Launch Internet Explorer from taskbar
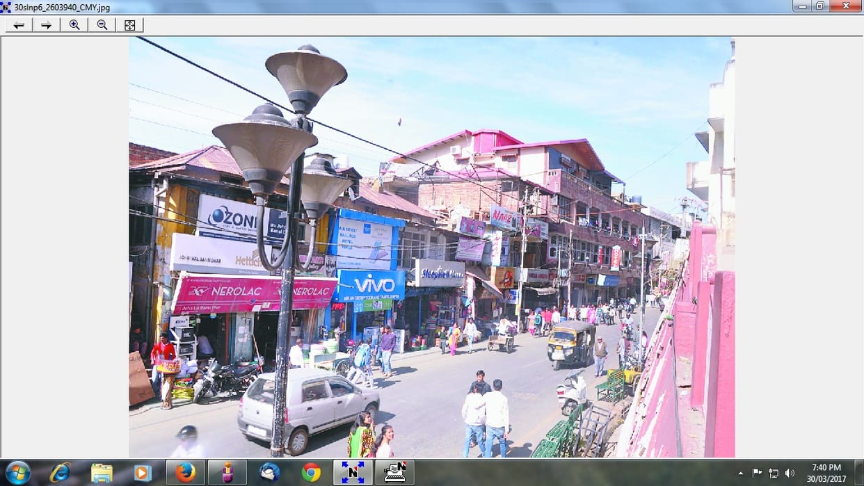Viewport: 864px width, 486px height. 61,473
